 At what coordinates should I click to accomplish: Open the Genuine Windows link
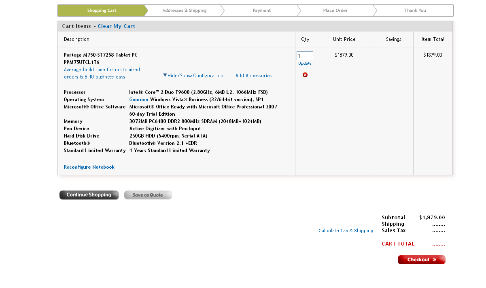139,100
